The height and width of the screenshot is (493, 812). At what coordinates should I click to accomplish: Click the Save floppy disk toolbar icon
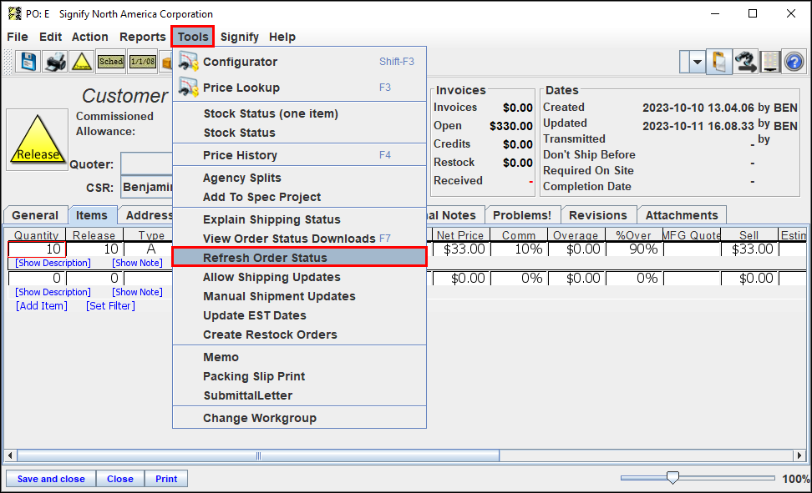(x=28, y=62)
